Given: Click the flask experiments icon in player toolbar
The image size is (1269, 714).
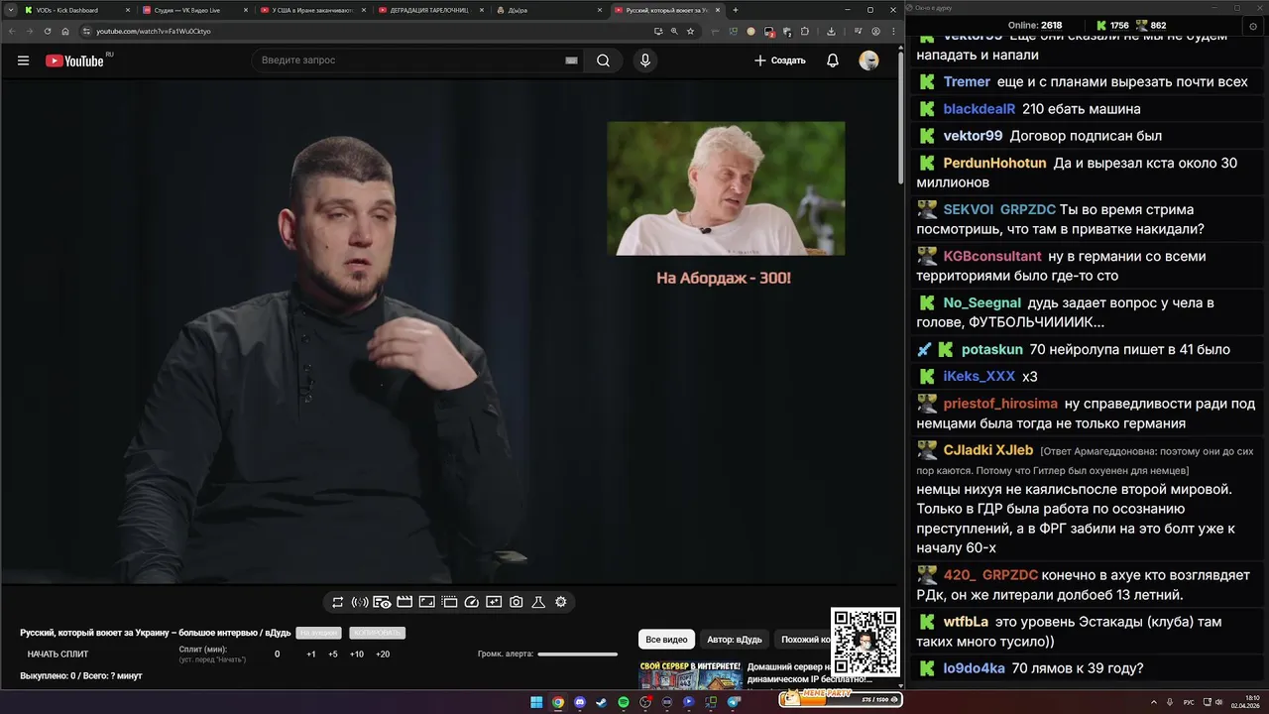Looking at the screenshot, I should click(539, 602).
